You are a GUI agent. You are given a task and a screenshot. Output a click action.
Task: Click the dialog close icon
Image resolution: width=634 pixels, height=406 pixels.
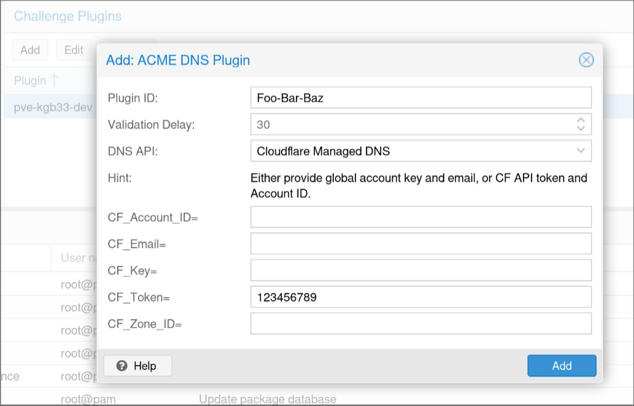(x=586, y=60)
